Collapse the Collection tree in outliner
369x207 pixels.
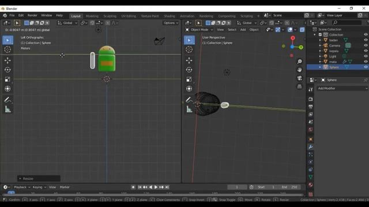click(x=315, y=34)
